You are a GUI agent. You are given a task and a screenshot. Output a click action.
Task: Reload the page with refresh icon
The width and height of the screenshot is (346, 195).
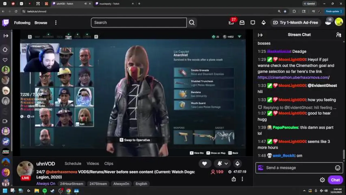pyautogui.click(x=16, y=11)
